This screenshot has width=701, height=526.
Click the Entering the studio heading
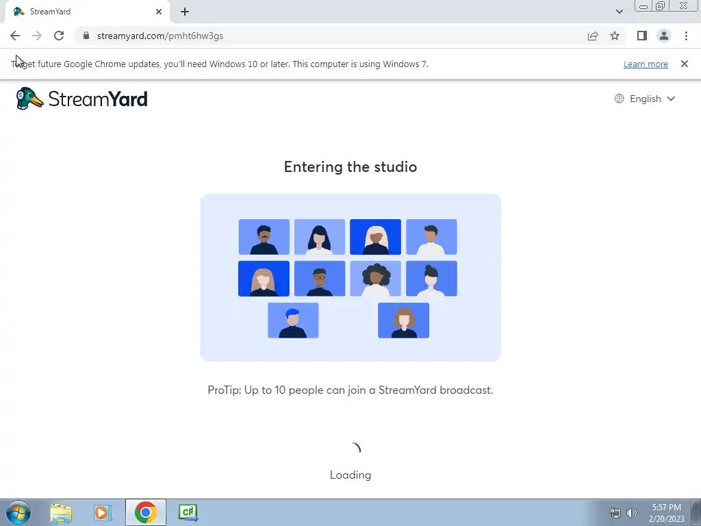click(350, 167)
